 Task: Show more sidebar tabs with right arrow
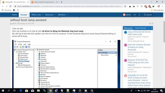tap(152, 28)
